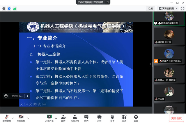Viewport: 186px width, 123px height.
Task: Open the emoji smiley in chat bar
Action: 6,96
